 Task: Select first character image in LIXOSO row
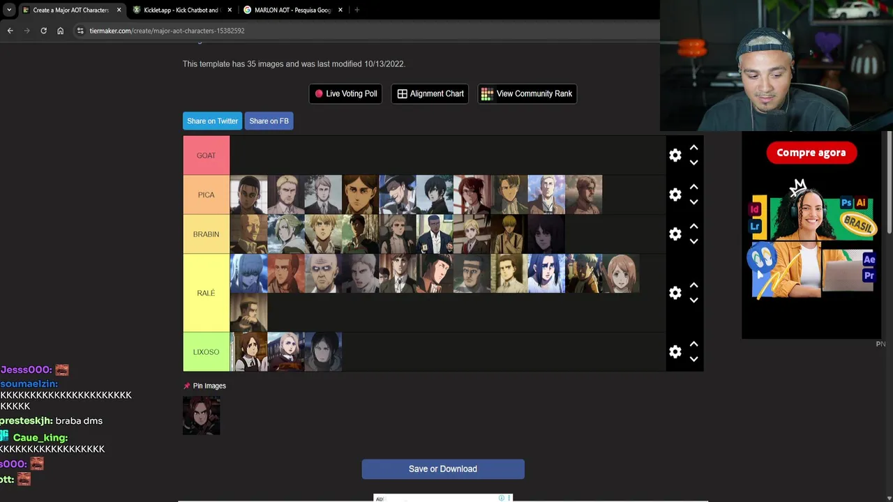pos(248,352)
